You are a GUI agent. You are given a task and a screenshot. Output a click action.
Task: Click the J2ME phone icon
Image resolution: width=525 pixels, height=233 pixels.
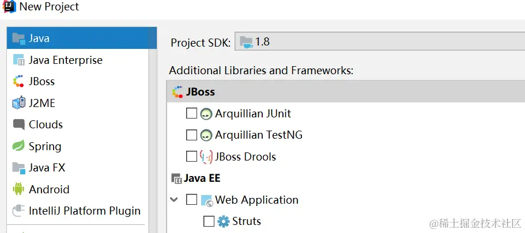click(x=19, y=102)
